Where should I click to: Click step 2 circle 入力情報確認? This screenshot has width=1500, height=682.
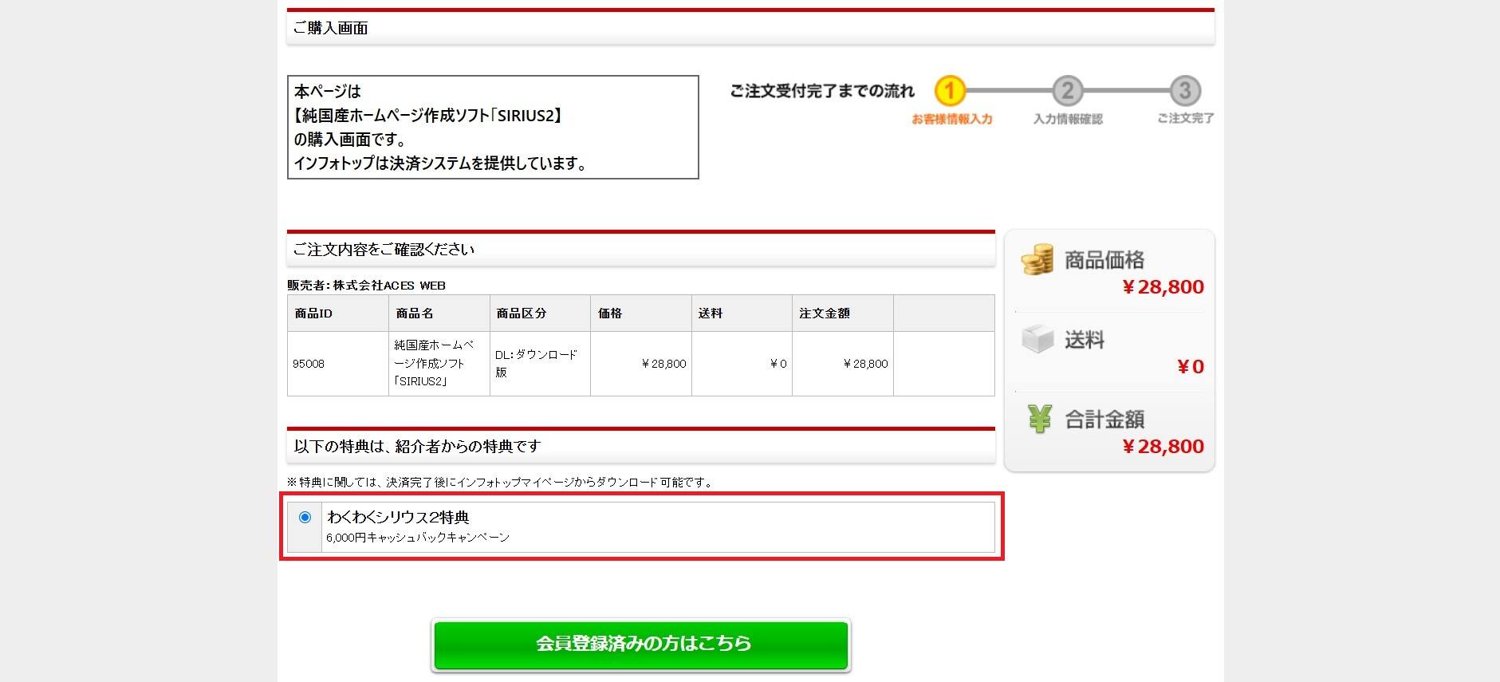1067,91
